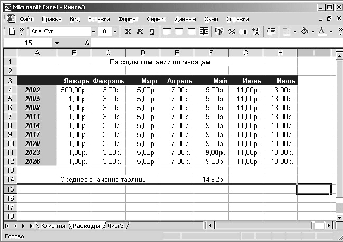Click Merge and Center icon
This screenshot has height=242, width=343.
tap(204, 32)
